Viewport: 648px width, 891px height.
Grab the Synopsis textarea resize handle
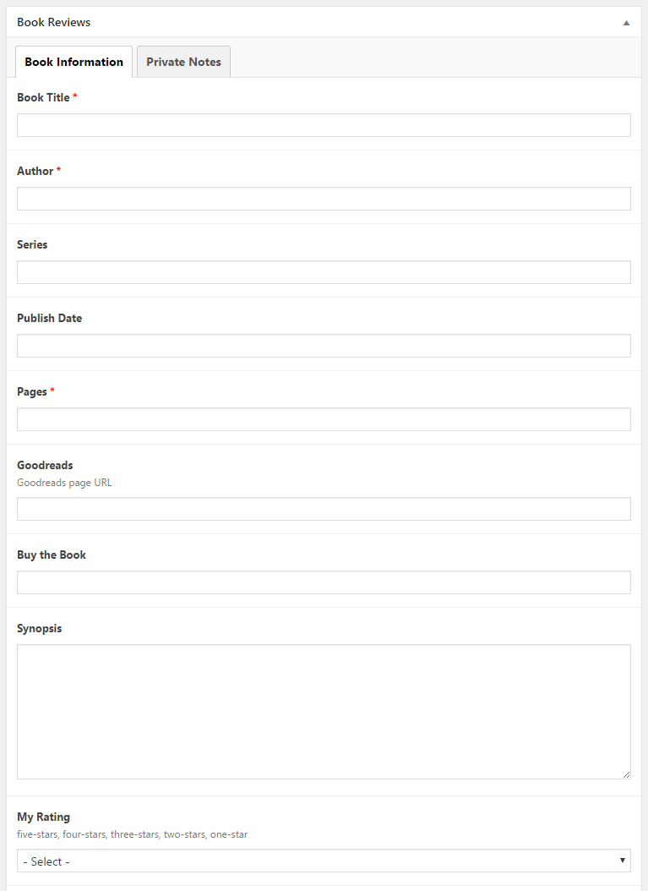pyautogui.click(x=626, y=774)
